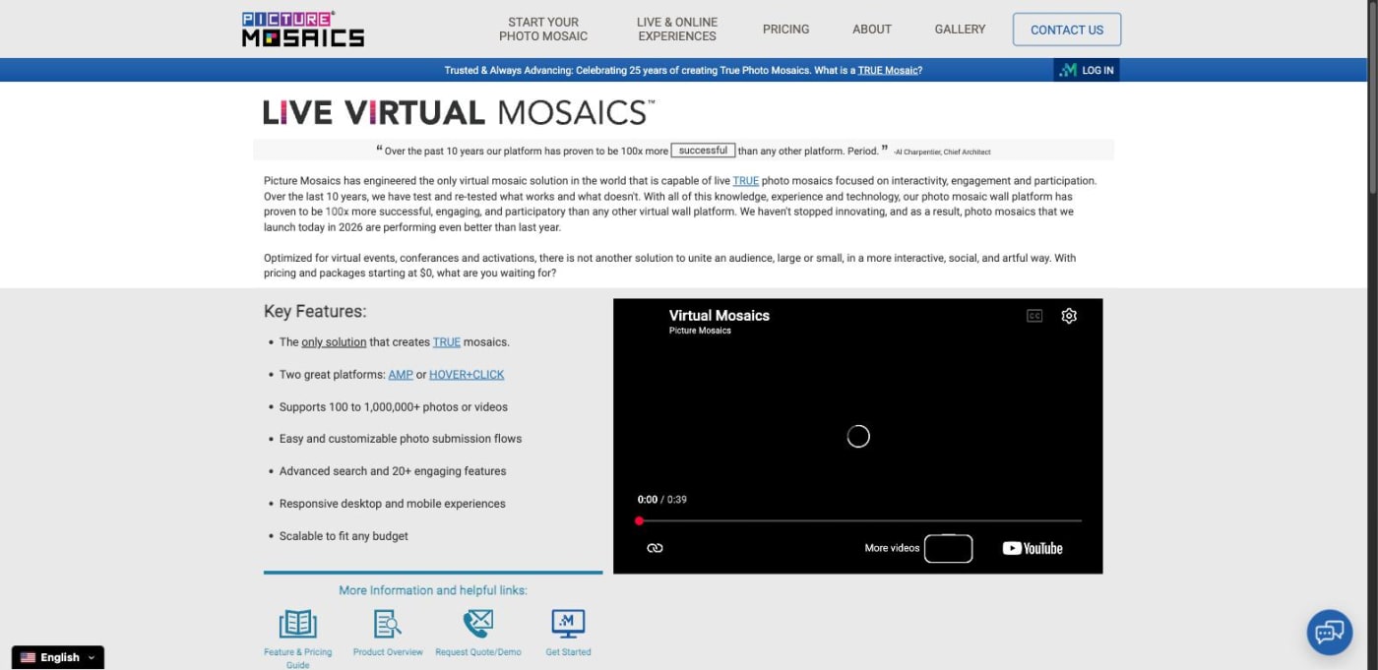Screen dimensions: 1378x670
Task: Click the rotating 'successful' word box
Action: click(x=703, y=151)
